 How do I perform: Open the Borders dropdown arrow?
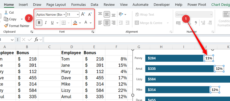[x=69, y=23]
